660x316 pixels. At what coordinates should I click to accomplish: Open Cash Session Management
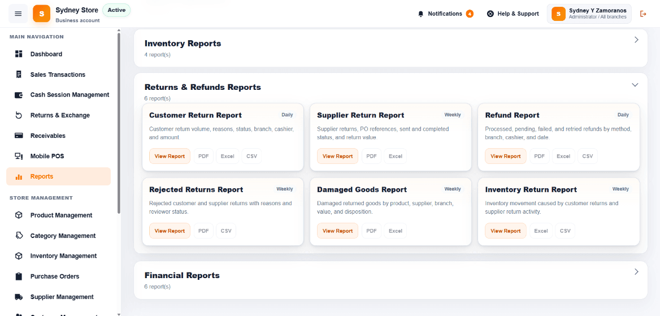tap(59, 95)
